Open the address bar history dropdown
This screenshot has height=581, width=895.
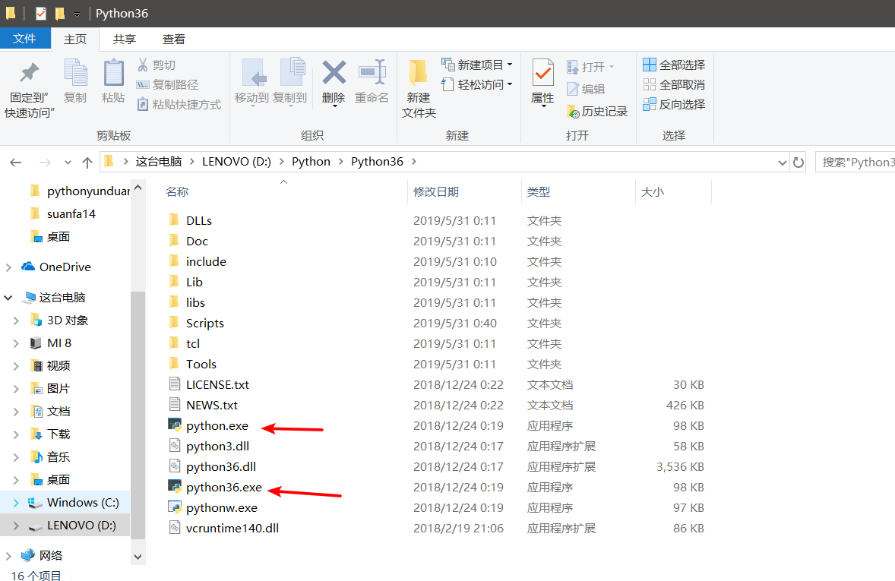783,162
